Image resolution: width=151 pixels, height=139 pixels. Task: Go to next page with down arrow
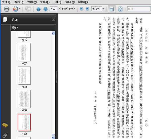tap(46, 9)
